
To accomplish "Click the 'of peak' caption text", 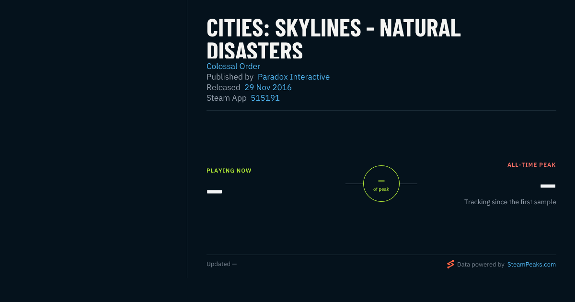I will click(x=381, y=189).
